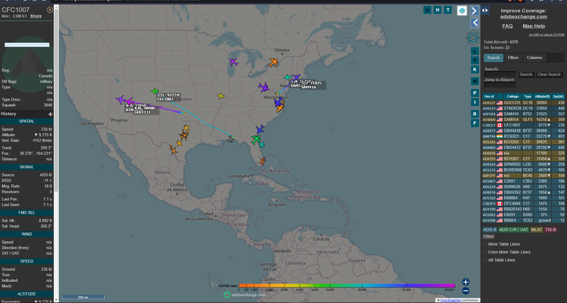This screenshot has width=567, height=303.
Task: Click ADS-C/R / UAT legend label
Action: (x=514, y=230)
